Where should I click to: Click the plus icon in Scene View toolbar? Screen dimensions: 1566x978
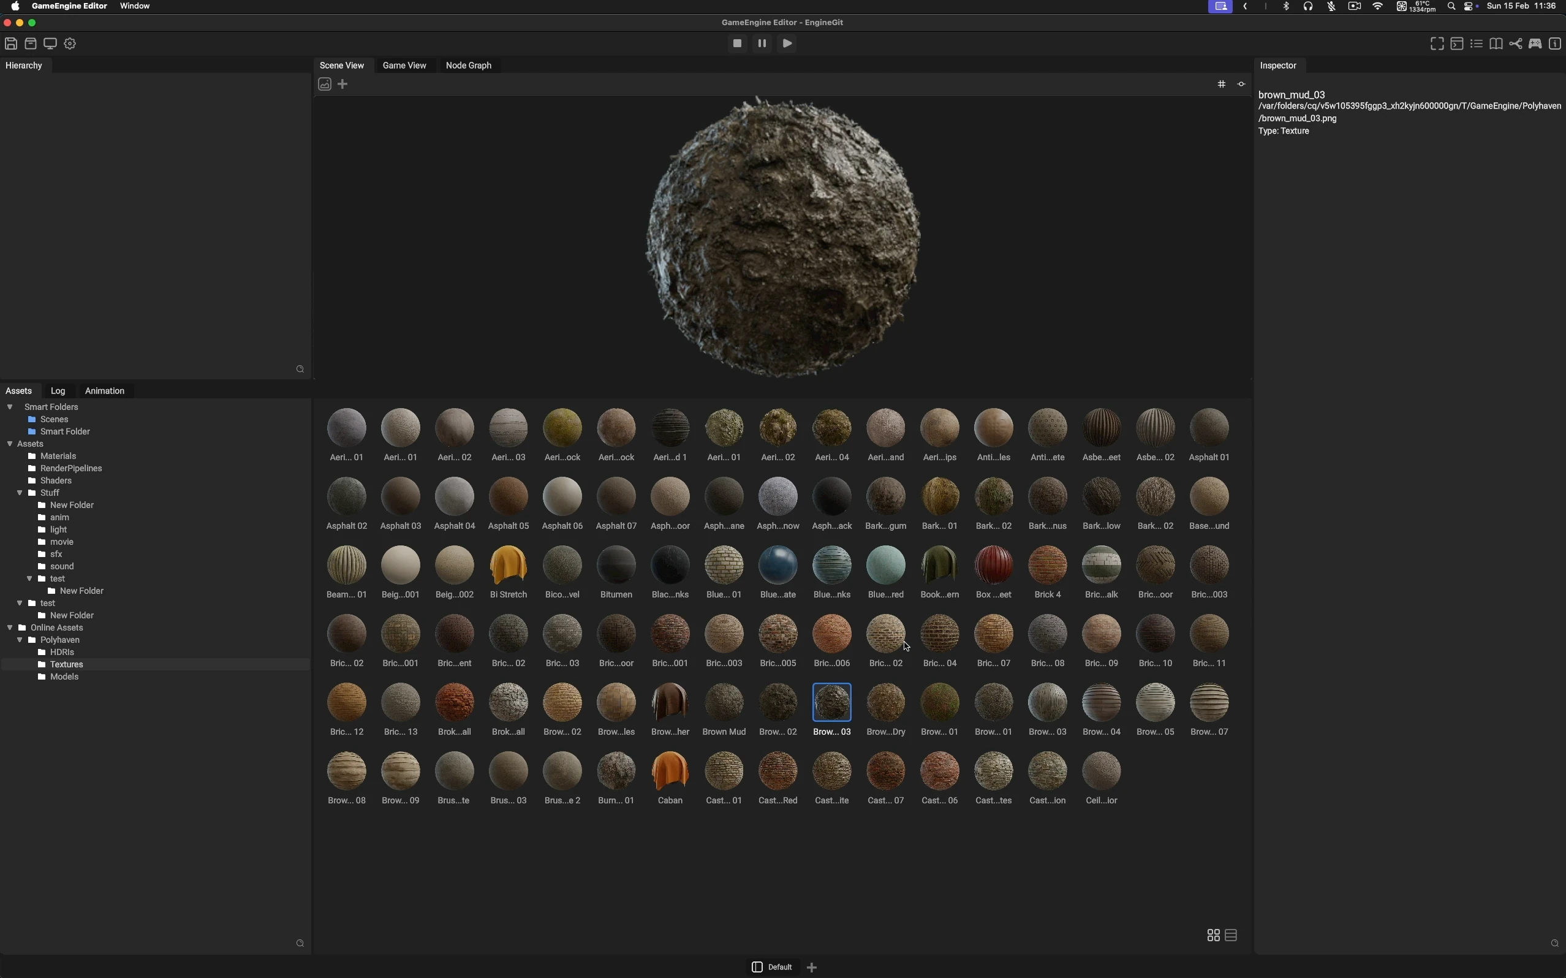(x=343, y=84)
